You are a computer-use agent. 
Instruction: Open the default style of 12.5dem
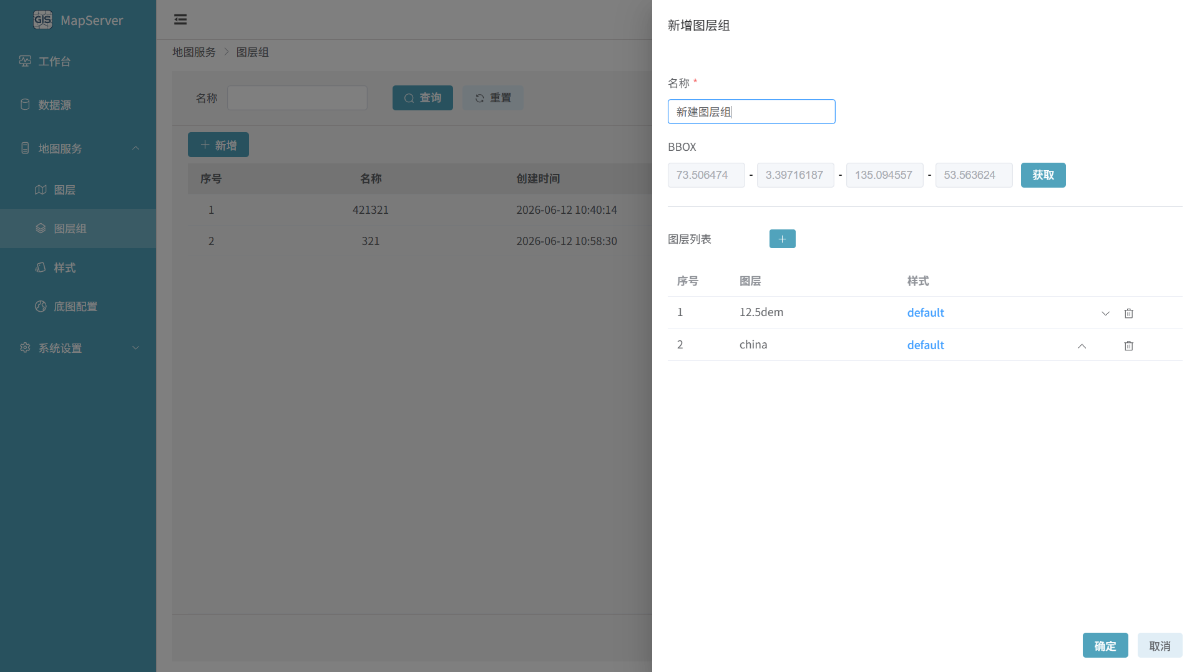tap(926, 313)
